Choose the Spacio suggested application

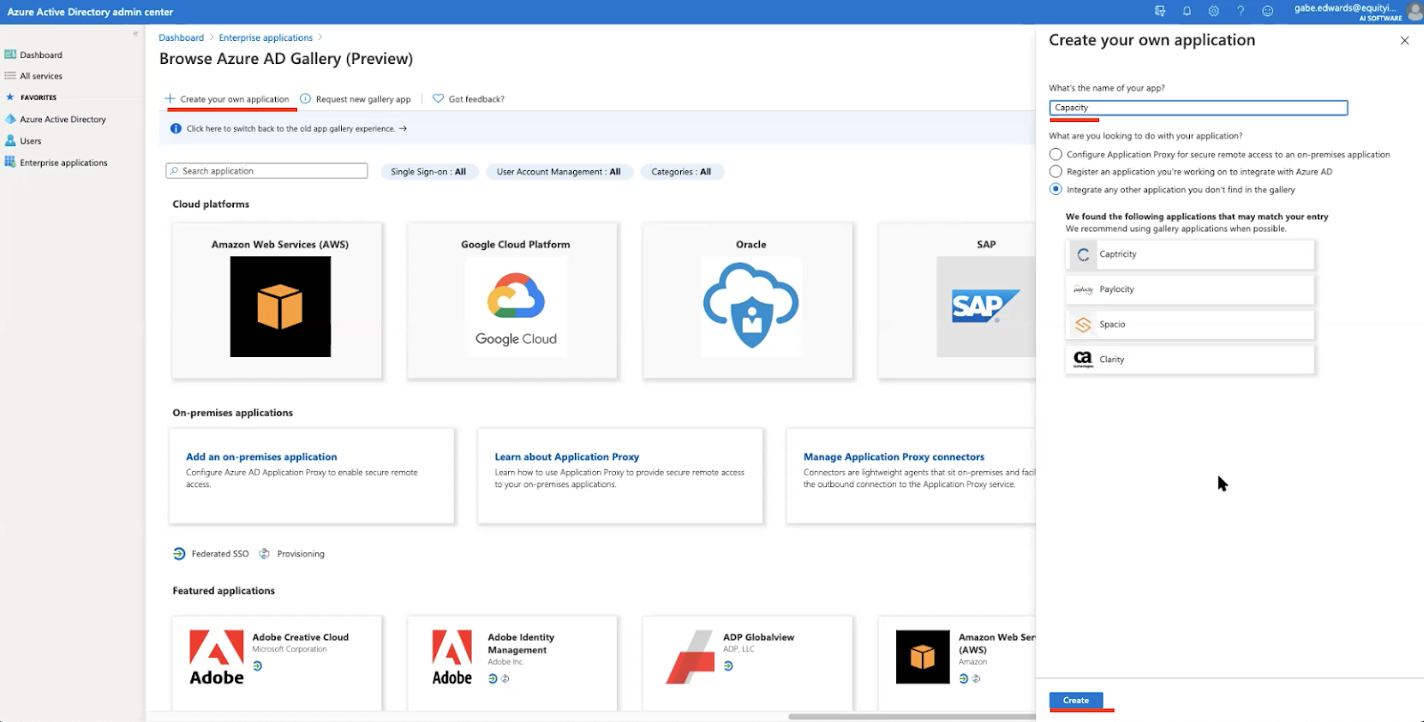pos(1190,325)
